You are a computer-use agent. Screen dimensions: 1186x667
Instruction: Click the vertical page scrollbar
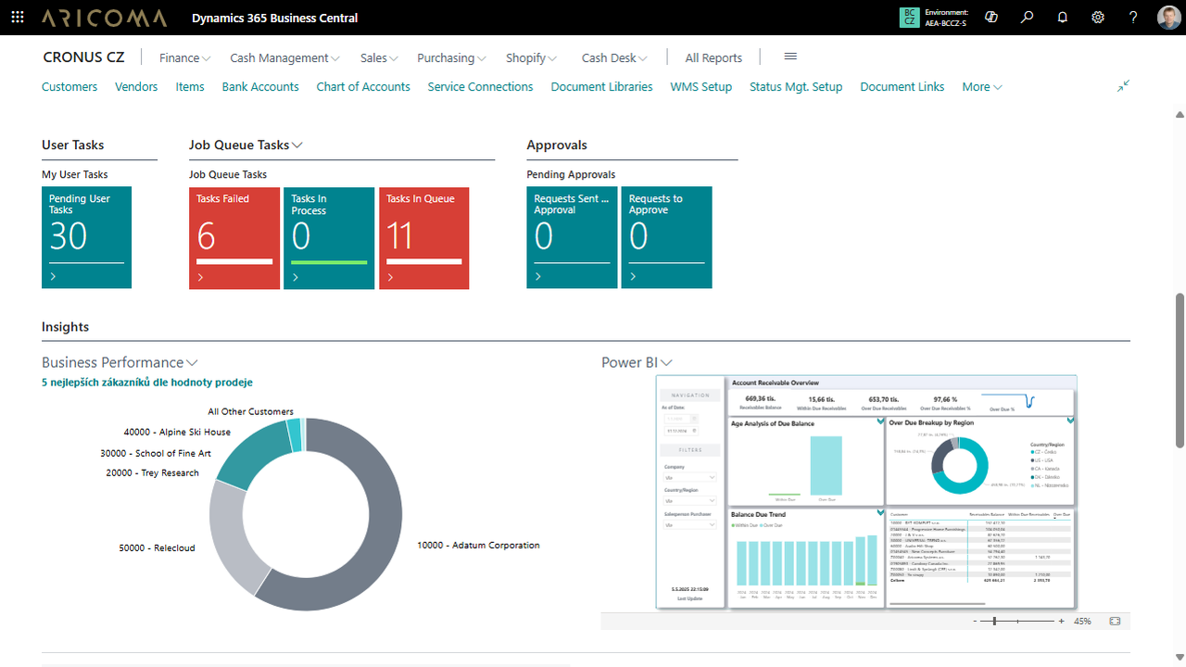(1179, 371)
